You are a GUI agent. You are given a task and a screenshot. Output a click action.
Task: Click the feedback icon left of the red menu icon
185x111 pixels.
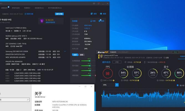94,4
